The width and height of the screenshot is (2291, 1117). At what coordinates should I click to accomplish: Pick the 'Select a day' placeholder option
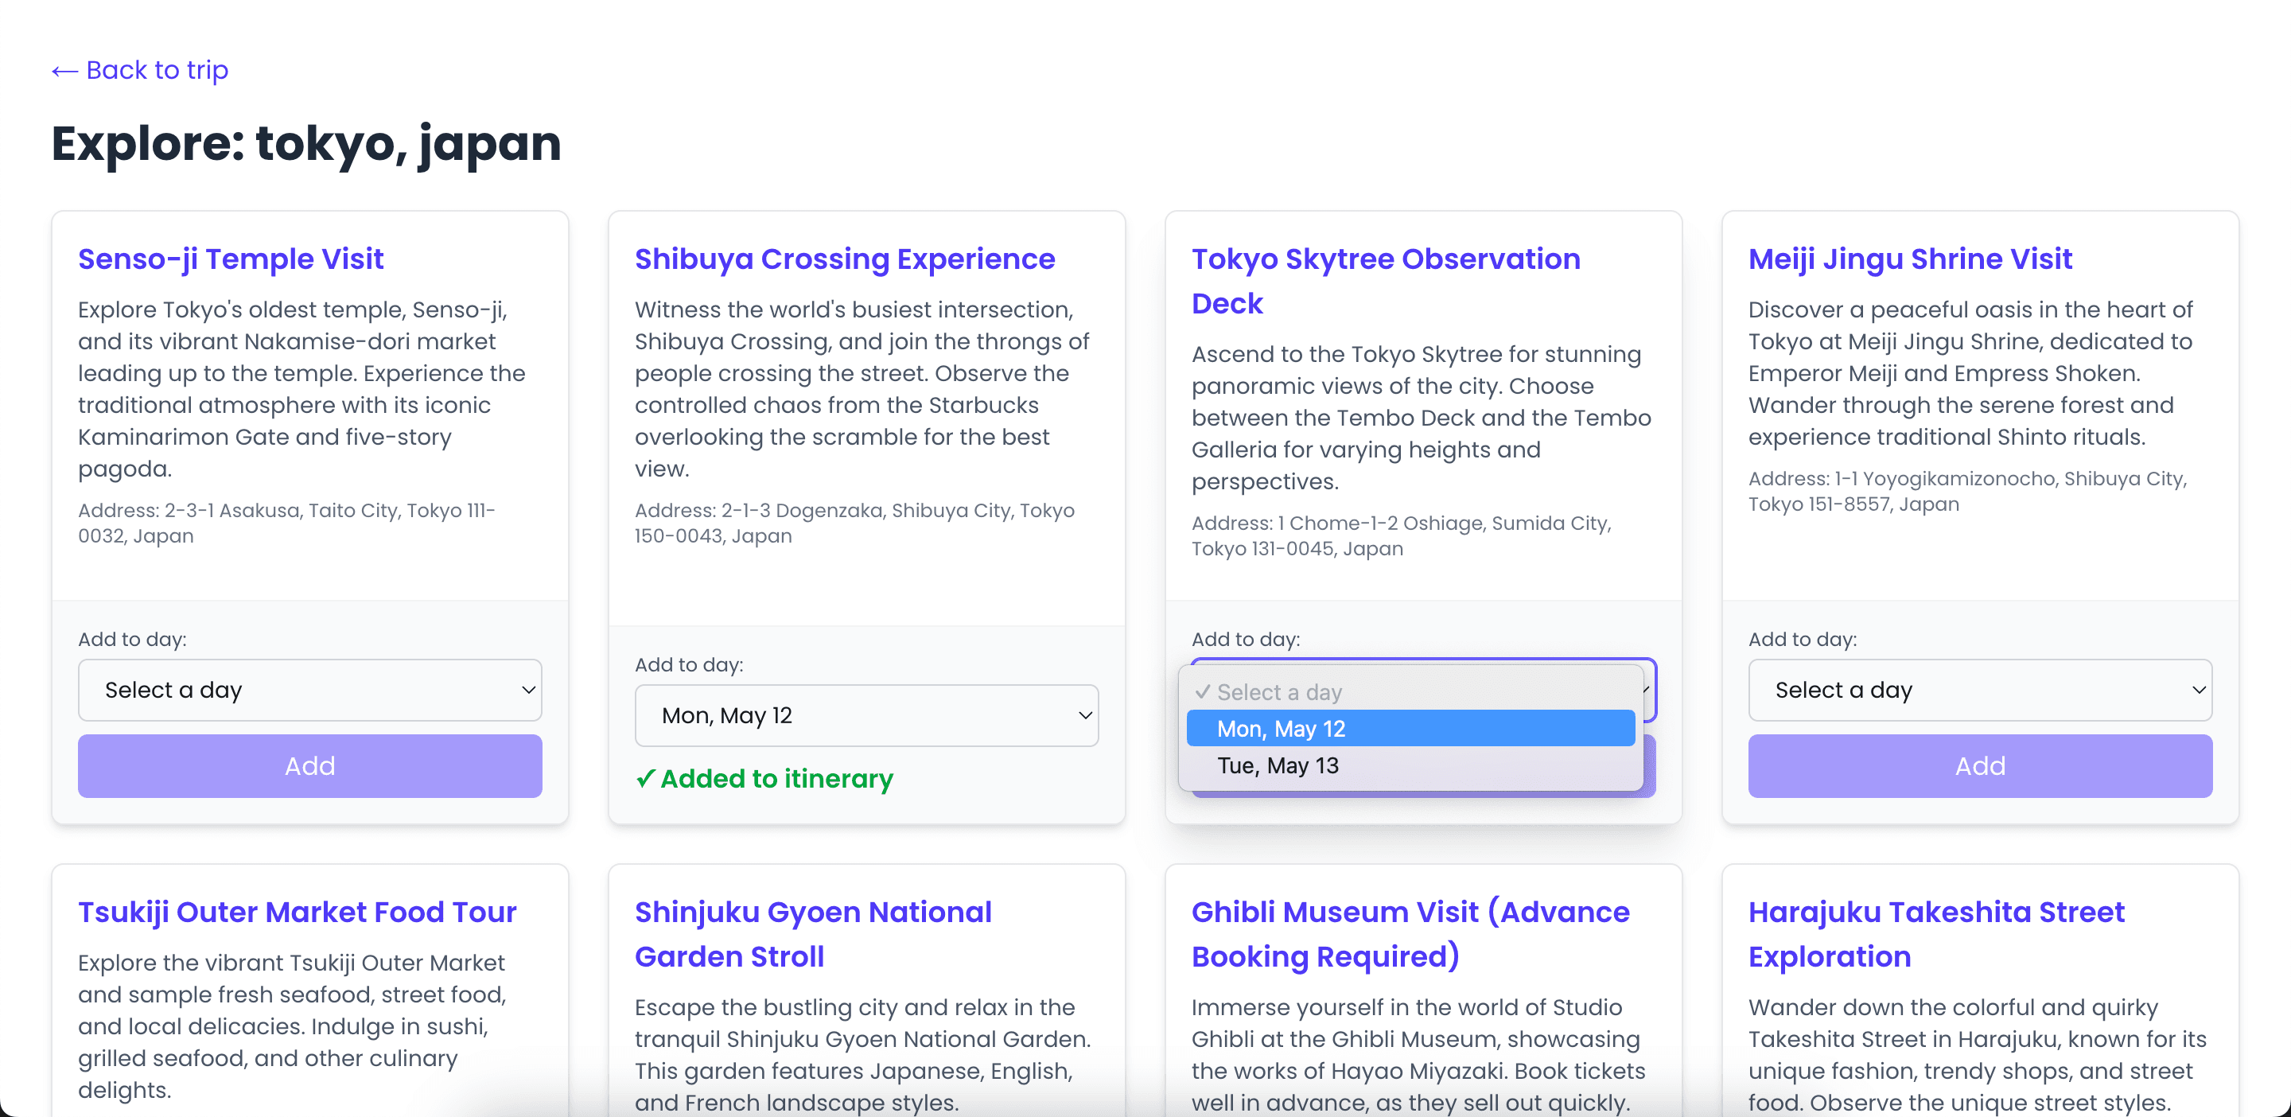[1410, 692]
